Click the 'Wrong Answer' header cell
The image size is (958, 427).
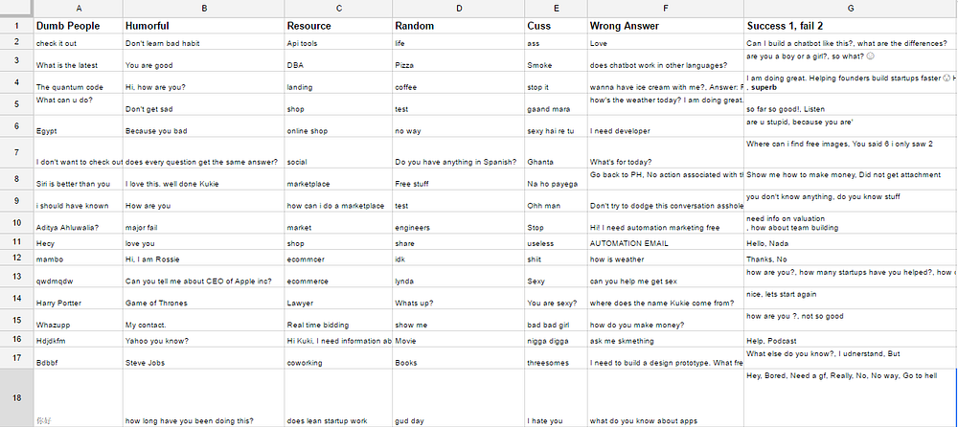tap(666, 26)
